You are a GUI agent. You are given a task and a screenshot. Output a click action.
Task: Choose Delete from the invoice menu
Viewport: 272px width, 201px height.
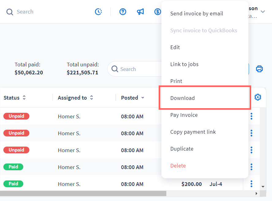coord(178,166)
